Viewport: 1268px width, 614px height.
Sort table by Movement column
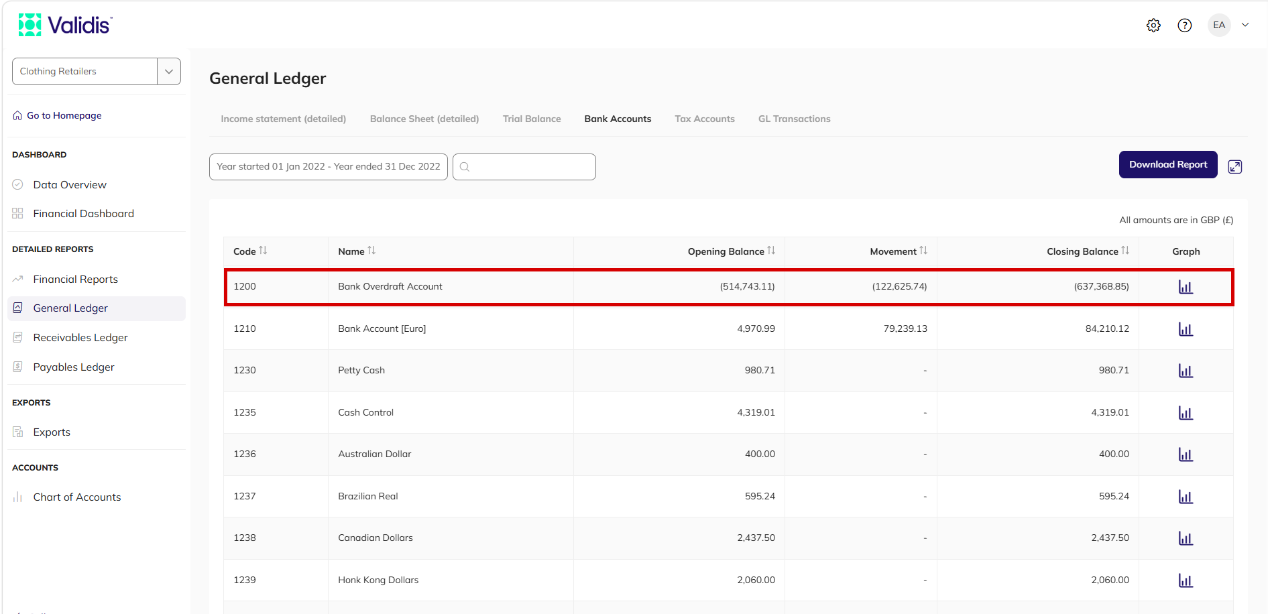tap(923, 251)
